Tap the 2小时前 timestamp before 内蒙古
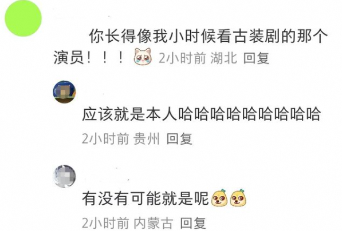Viewport: 342px width, 231px height. click(105, 223)
